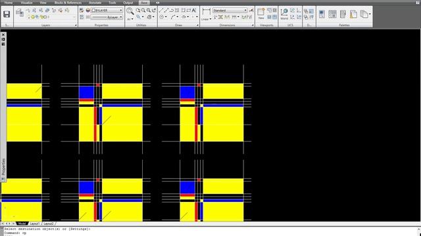Click the color wheel icon in Properties panel

(x=87, y=10)
